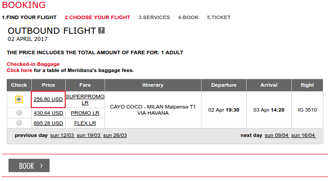Viewport: 331px width, 181px height.
Task: Open the Checked-in Baggage link
Action: (33, 64)
